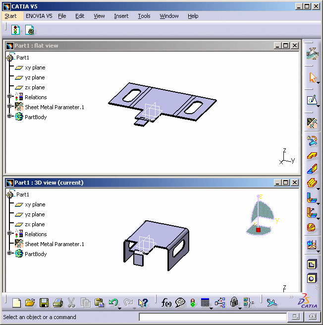This screenshot has height=325, width=323.
Task: Click the What's This help cursor icon
Action: [x=143, y=302]
